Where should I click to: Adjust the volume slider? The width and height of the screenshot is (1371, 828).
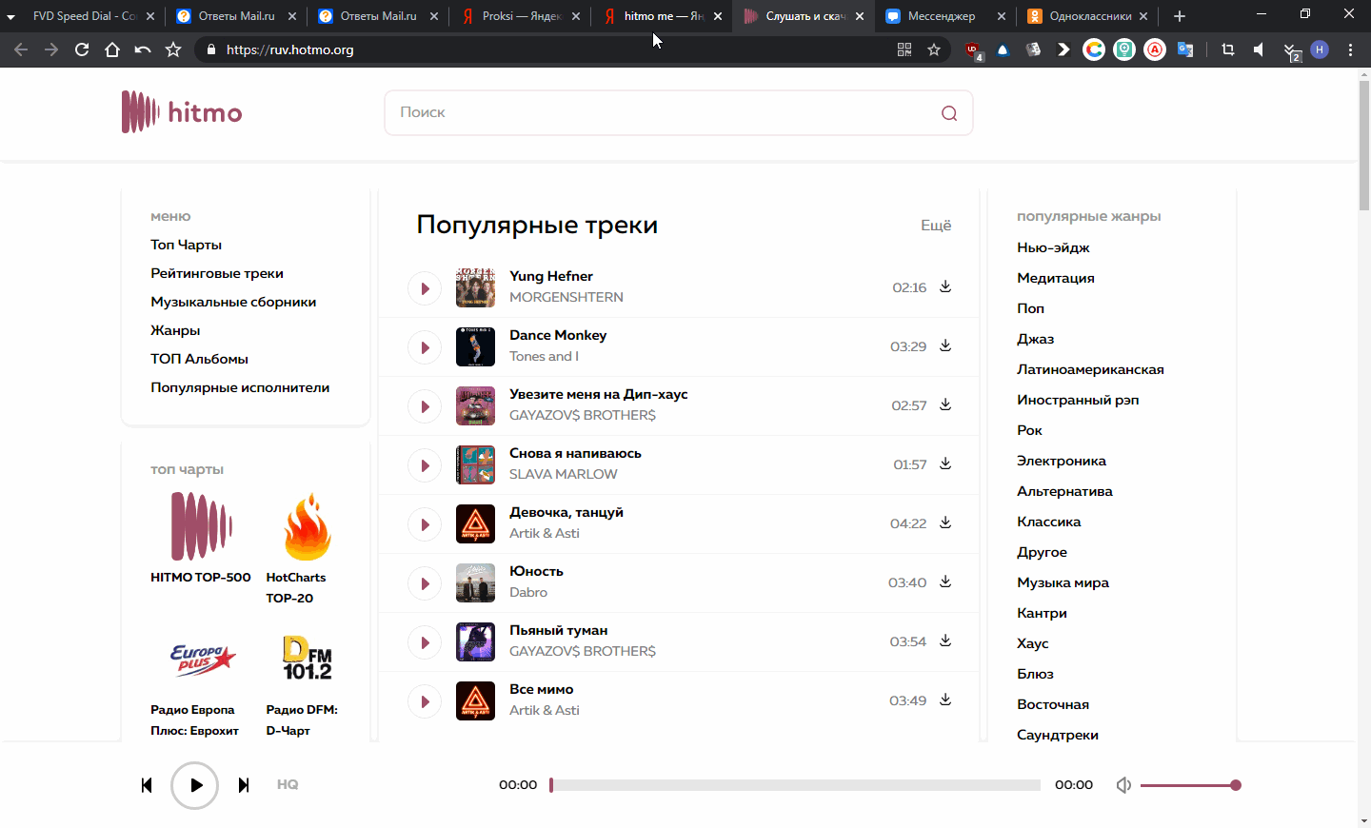tap(1190, 785)
